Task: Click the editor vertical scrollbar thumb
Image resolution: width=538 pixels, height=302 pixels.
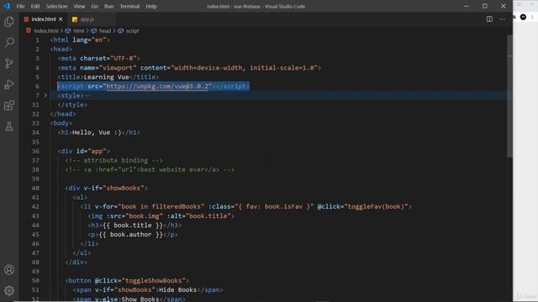Action: click(x=509, y=96)
